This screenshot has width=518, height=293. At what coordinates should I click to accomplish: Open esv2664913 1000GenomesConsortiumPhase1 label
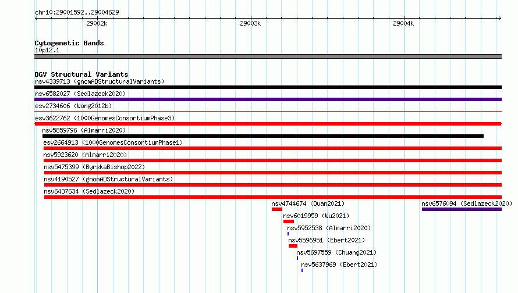click(113, 142)
